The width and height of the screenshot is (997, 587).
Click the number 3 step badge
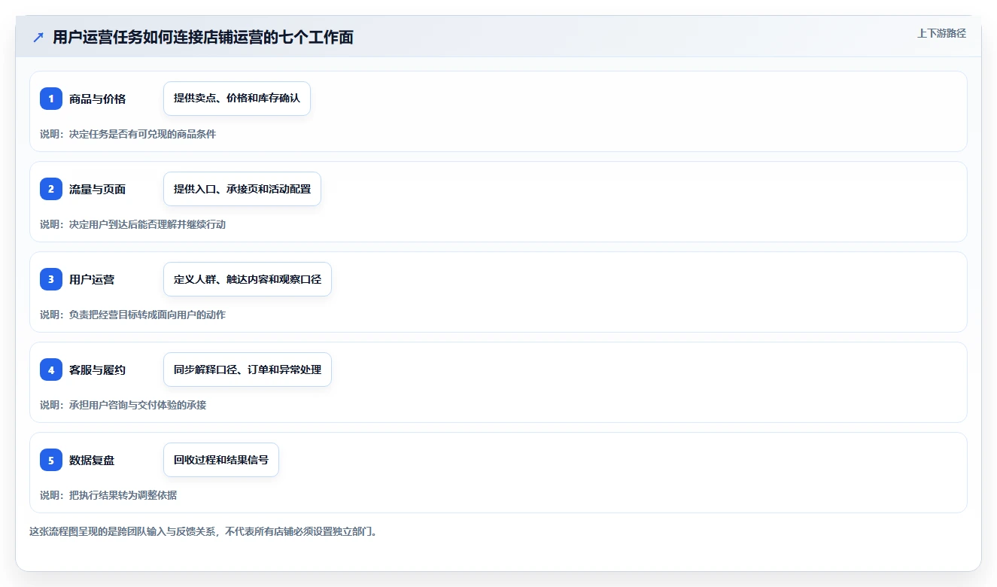(x=51, y=279)
